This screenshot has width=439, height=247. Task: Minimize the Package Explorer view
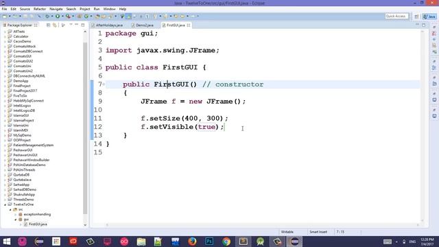76,25
